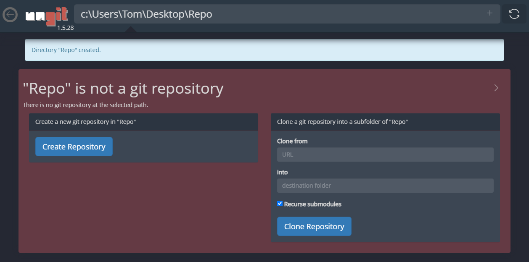Click the "Repo is not a git repository" heading

123,89
